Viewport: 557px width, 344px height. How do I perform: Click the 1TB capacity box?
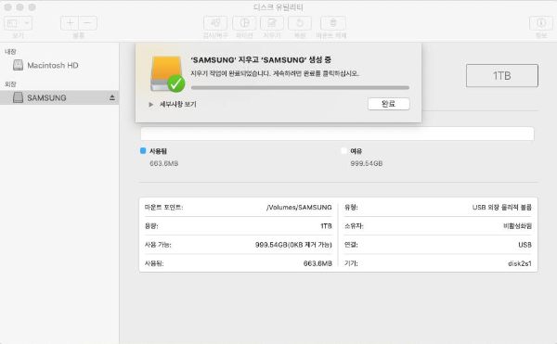pos(502,75)
